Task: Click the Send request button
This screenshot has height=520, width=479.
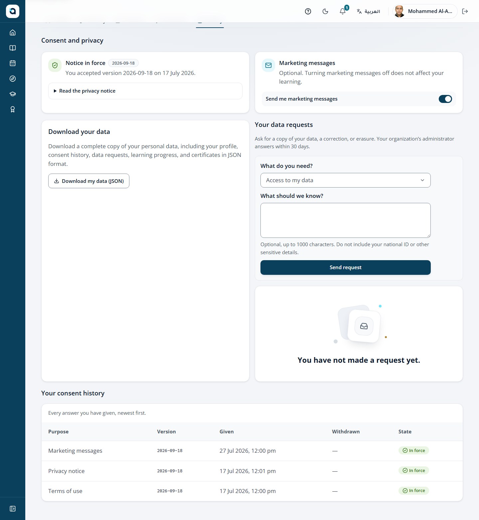Action: [345, 267]
